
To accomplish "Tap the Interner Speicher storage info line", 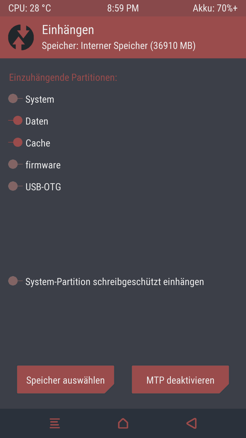I will (x=119, y=46).
